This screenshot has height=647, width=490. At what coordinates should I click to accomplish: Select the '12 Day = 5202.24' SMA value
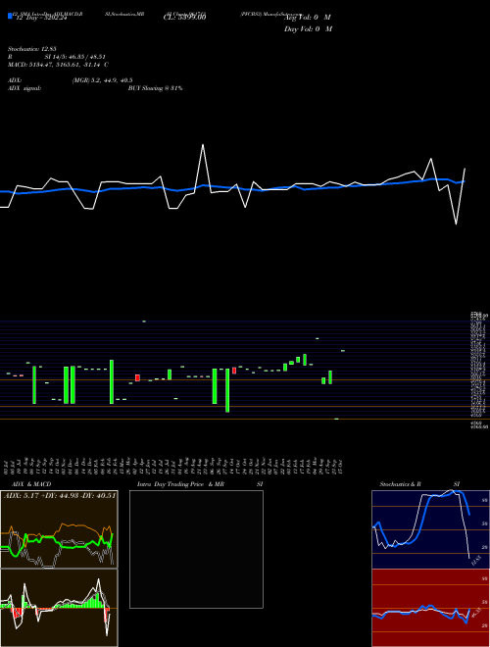point(41,18)
